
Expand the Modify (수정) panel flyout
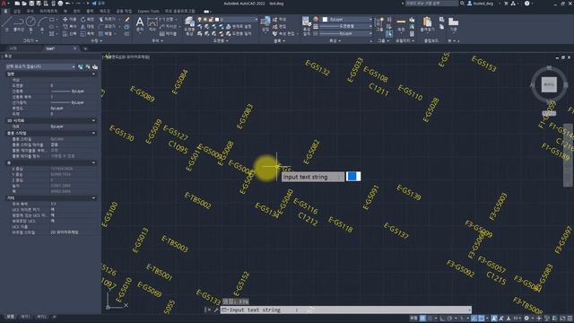click(x=96, y=40)
